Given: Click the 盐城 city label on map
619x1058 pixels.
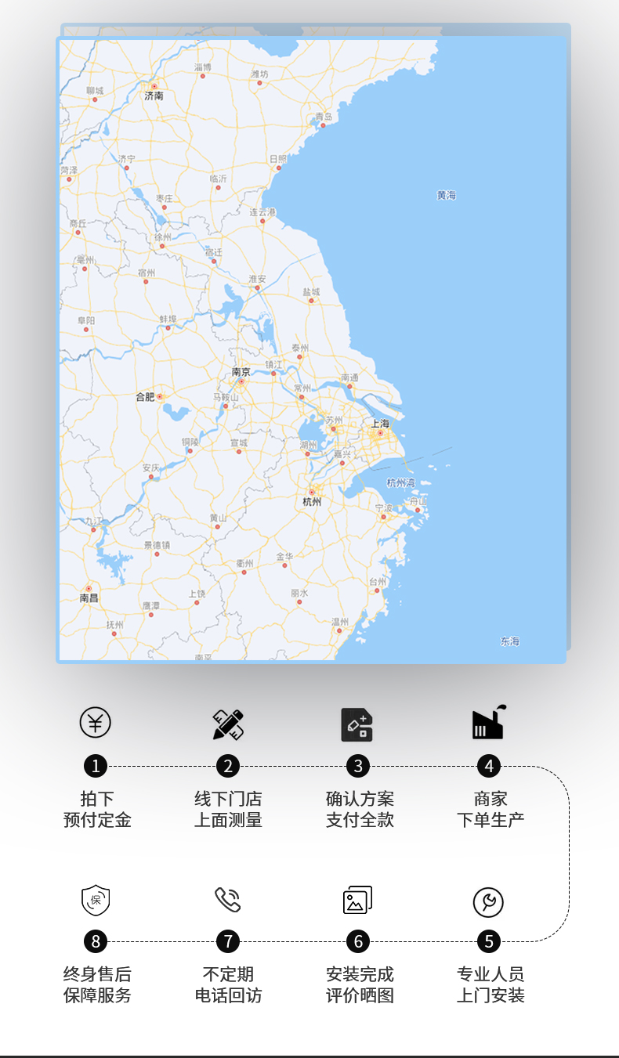Looking at the screenshot, I should click(x=312, y=291).
